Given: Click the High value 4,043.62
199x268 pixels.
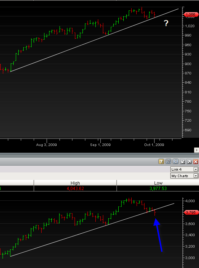Looking at the screenshot, I should click(x=75, y=188).
